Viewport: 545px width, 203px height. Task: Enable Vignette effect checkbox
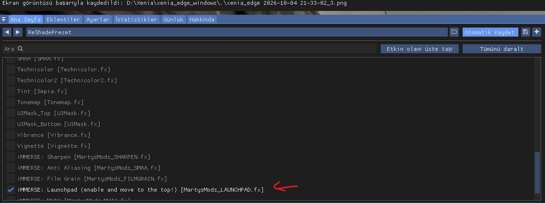coord(11,146)
